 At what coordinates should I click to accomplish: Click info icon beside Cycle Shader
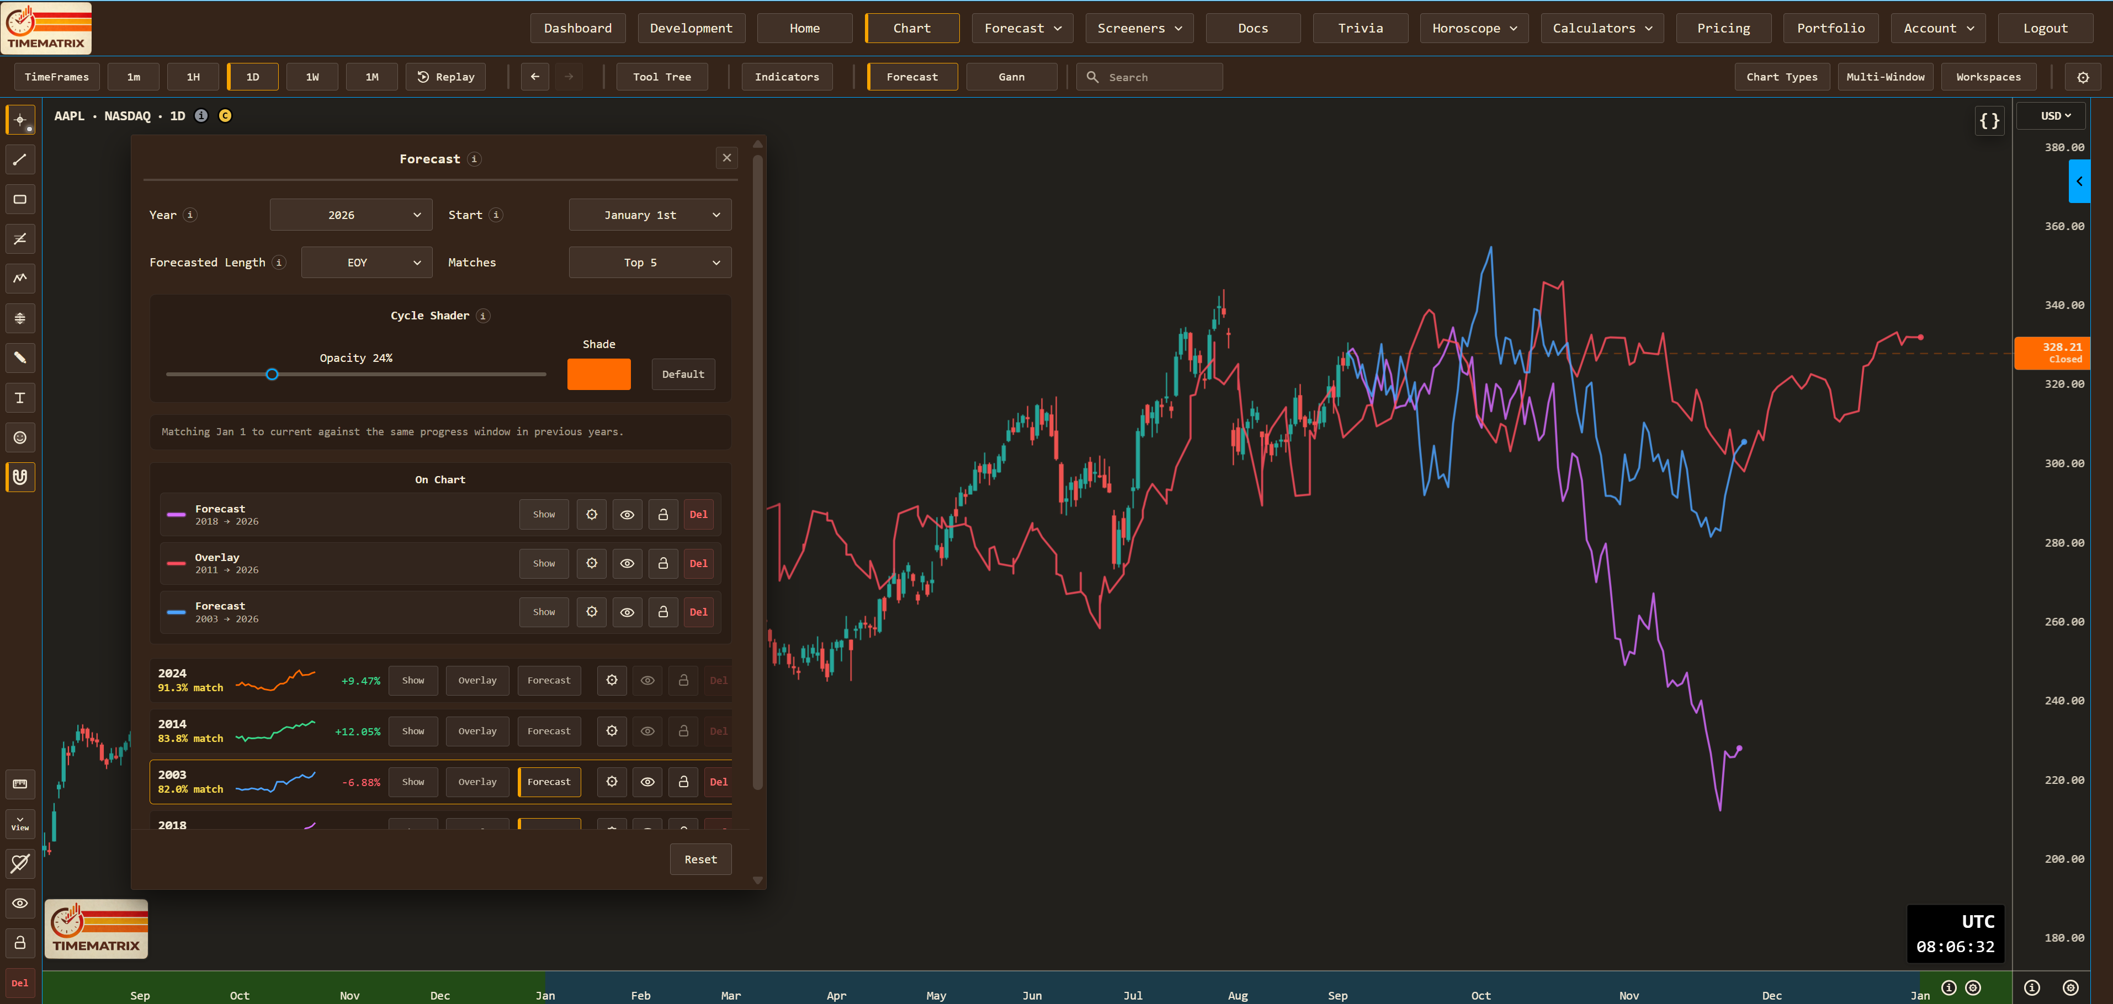(483, 316)
